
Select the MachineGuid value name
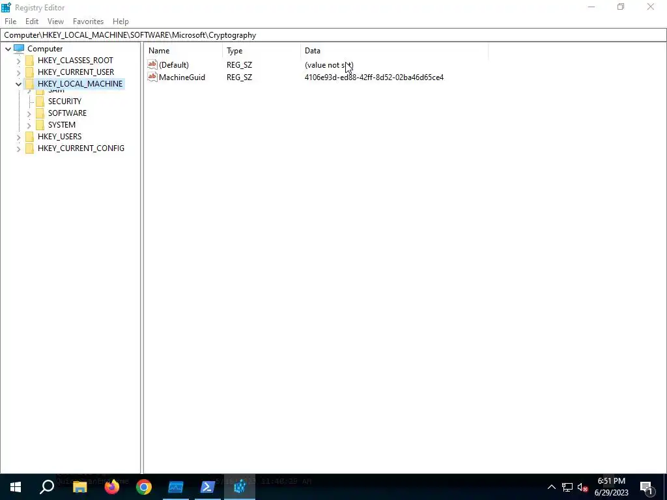click(182, 77)
